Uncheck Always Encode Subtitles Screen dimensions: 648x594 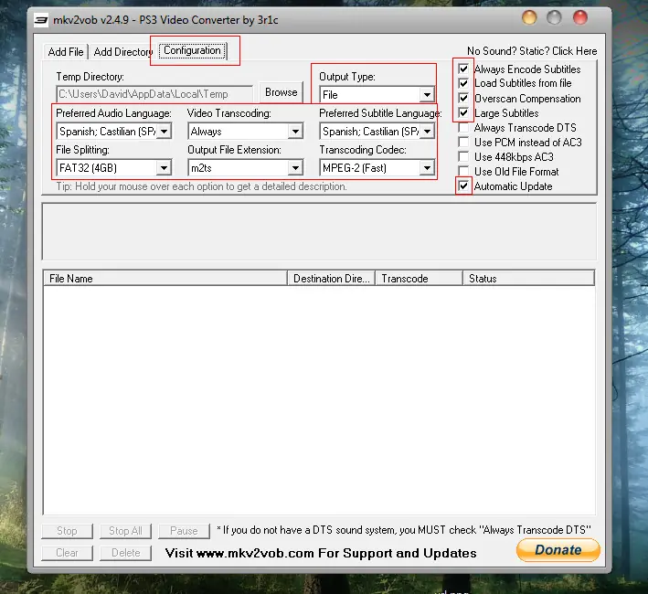pos(463,69)
